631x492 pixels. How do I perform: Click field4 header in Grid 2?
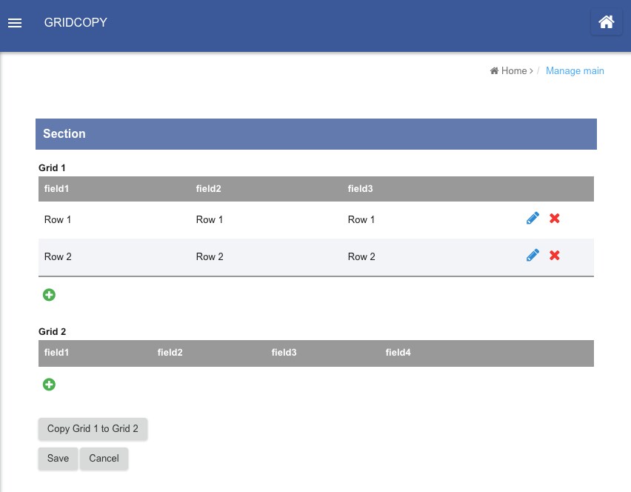click(398, 352)
